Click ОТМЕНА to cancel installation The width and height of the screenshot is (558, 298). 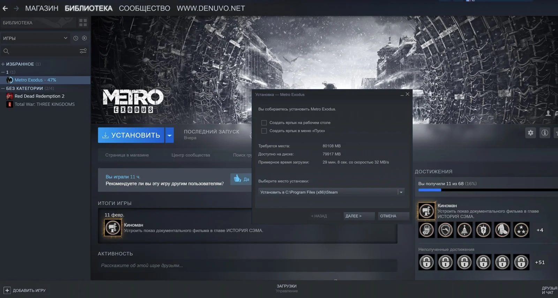(x=388, y=216)
